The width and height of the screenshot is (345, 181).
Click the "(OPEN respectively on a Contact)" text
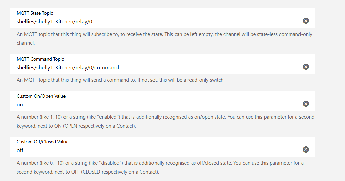pyautogui.click(x=99, y=126)
